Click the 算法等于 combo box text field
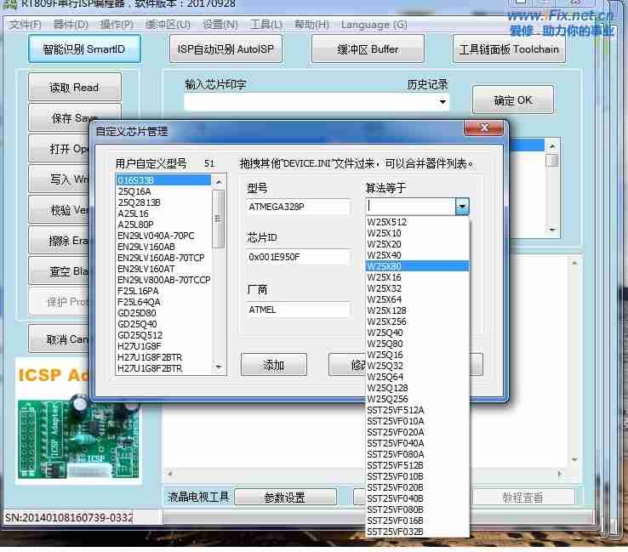The width and height of the screenshot is (628, 552). (x=410, y=207)
